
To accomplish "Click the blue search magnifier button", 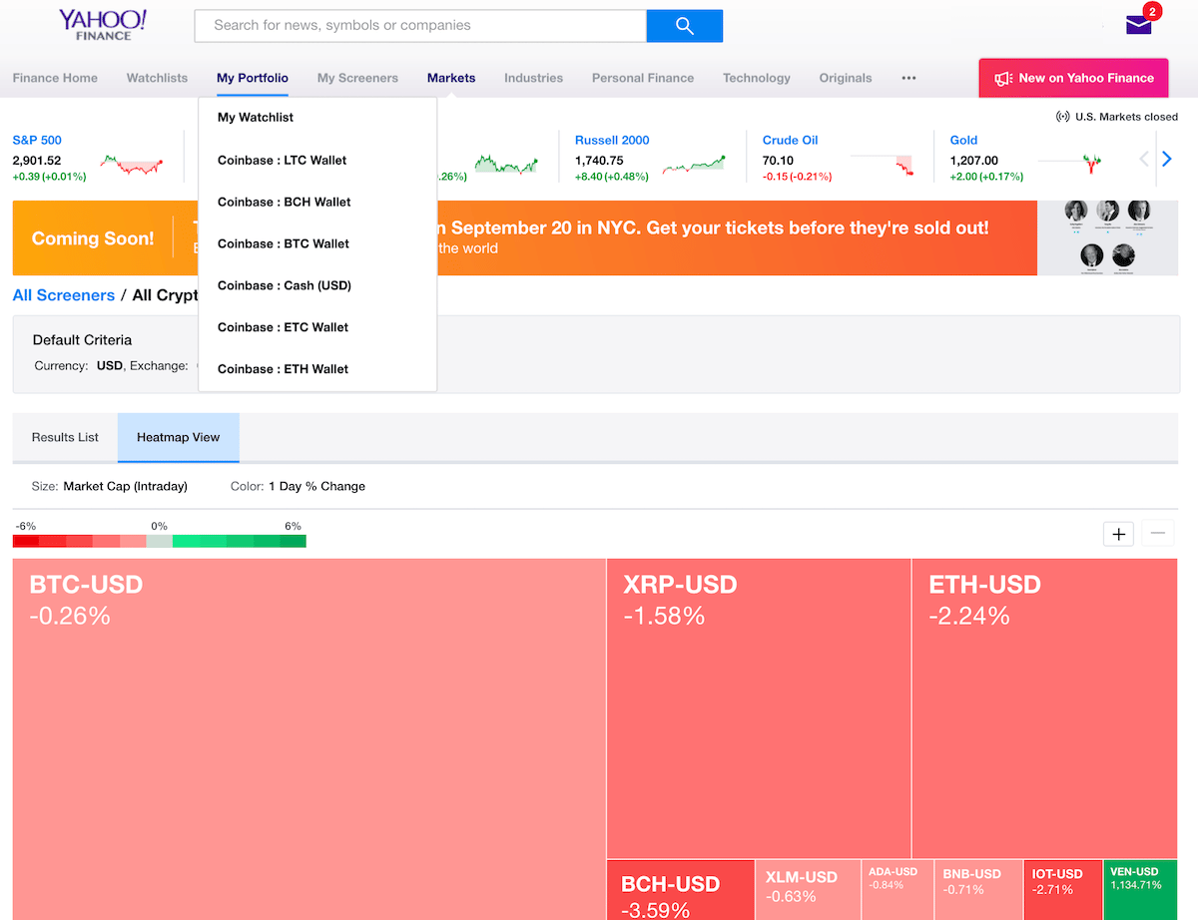I will 684,26.
